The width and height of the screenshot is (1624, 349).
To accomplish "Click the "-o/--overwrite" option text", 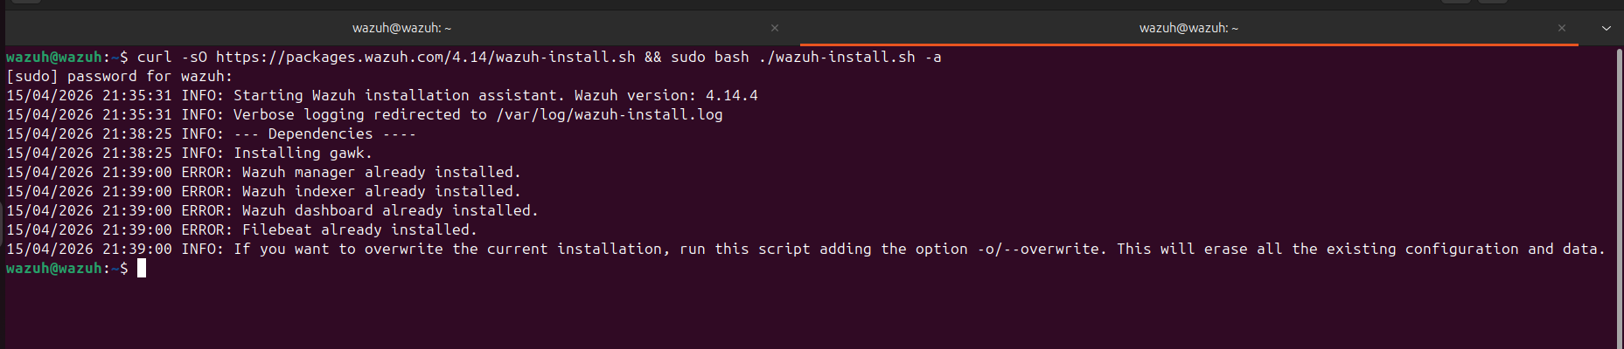I will (1041, 250).
